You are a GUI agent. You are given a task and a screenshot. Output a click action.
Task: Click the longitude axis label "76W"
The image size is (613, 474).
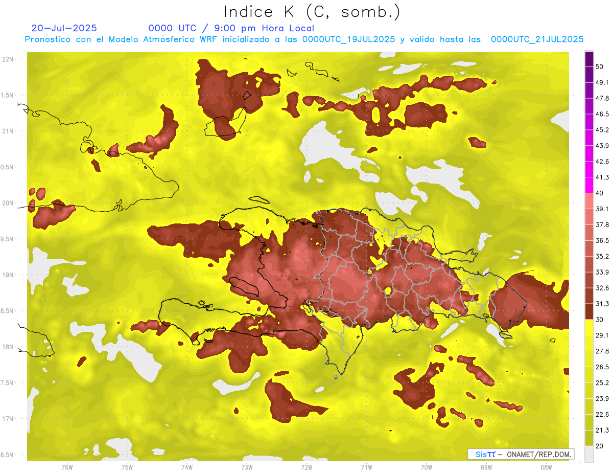point(67,467)
